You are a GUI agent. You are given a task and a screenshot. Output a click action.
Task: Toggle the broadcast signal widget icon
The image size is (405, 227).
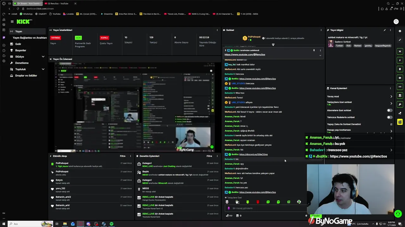click(400, 87)
